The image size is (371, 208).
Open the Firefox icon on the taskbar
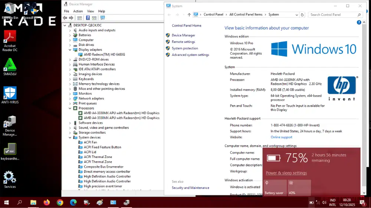point(46,202)
